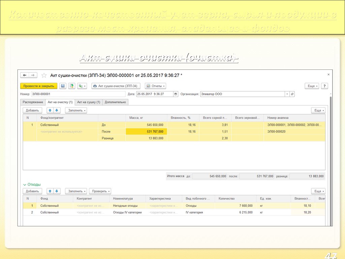Collapse the Отходы section
Viewport: 345px width, 259px height.
(x=25, y=184)
